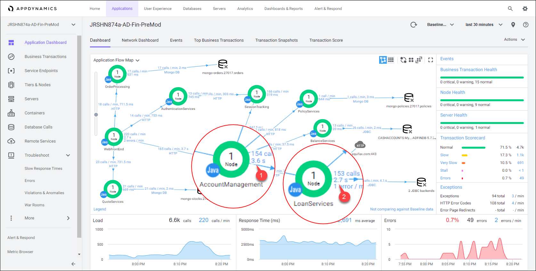Switch to the Transaction Snapshots tab
Image resolution: width=536 pixels, height=271 pixels.
[276, 40]
